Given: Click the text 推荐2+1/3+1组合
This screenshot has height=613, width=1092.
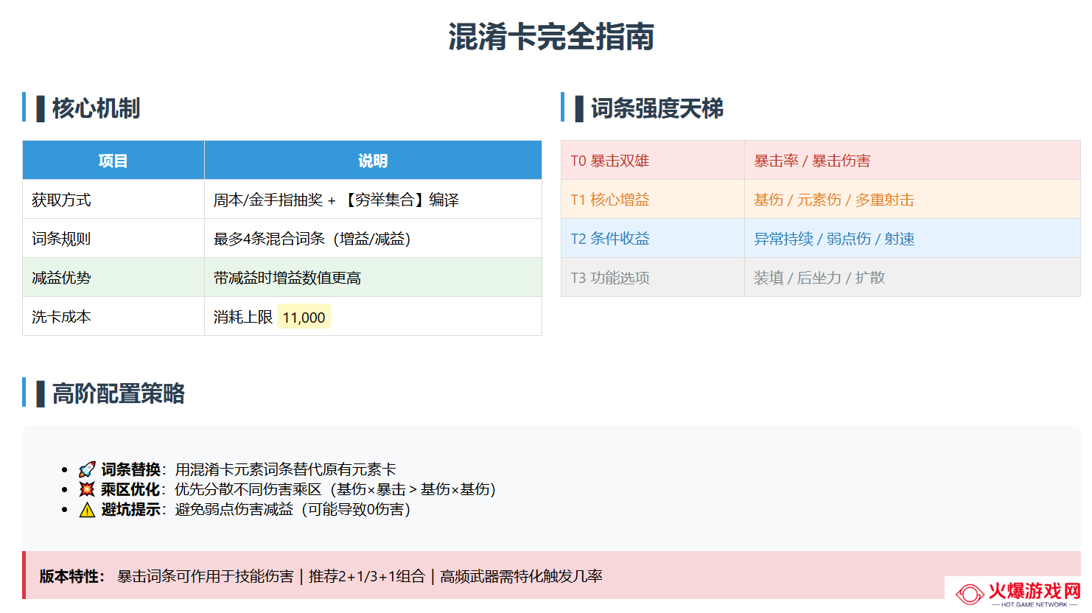Looking at the screenshot, I should [x=367, y=576].
